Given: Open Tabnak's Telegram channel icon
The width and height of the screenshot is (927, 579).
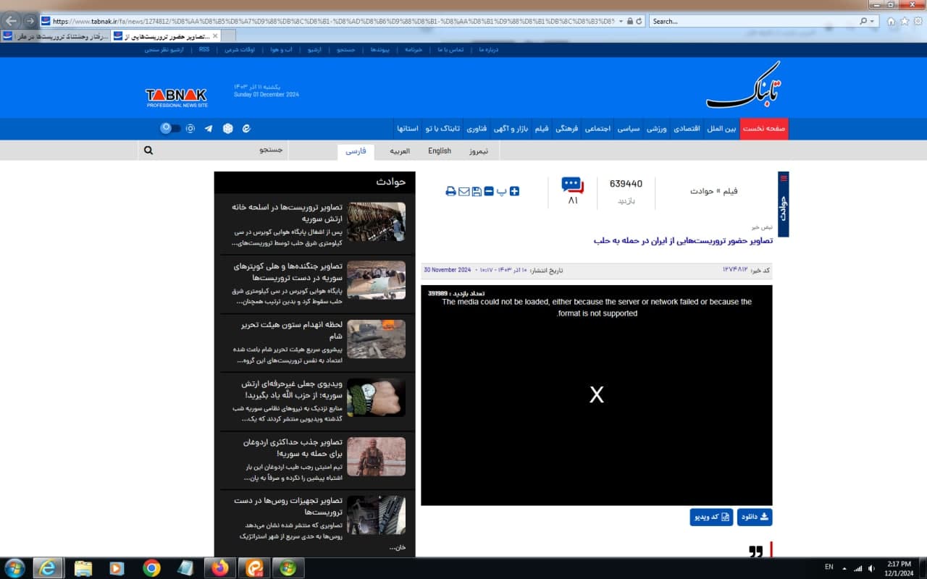Looking at the screenshot, I should 209,128.
